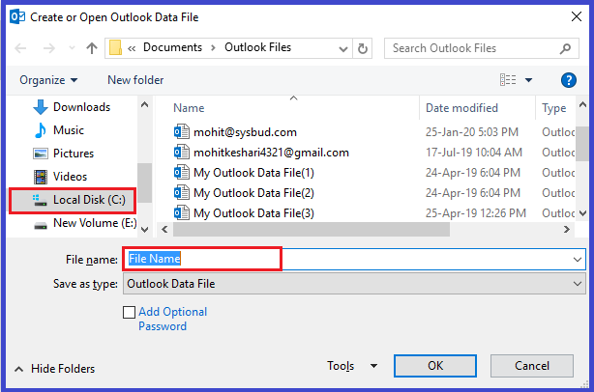Create a New folder
Viewport: 594px width, 392px height.
point(135,80)
